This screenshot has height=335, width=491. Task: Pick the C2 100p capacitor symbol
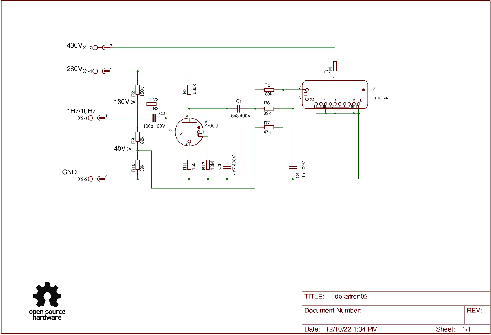[154, 118]
